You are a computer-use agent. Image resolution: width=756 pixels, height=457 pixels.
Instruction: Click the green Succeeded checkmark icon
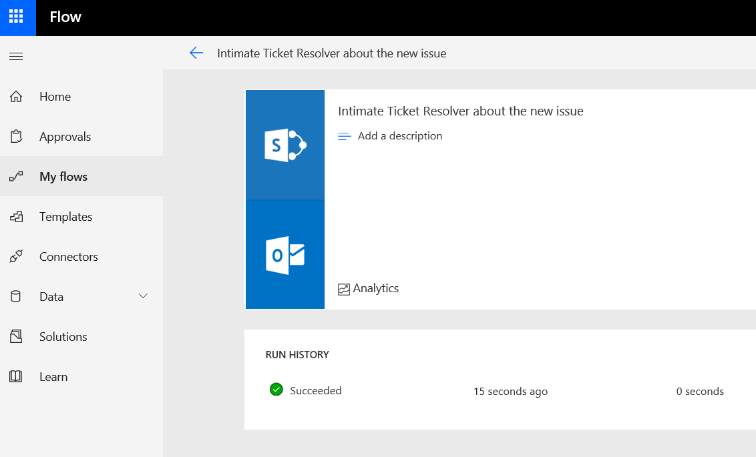tap(276, 389)
